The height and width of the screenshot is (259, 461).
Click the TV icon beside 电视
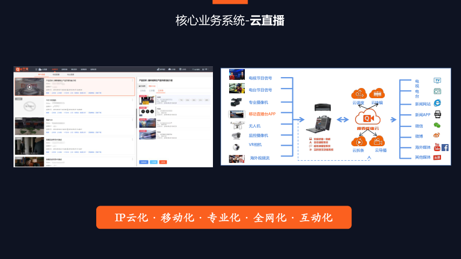(437, 80)
